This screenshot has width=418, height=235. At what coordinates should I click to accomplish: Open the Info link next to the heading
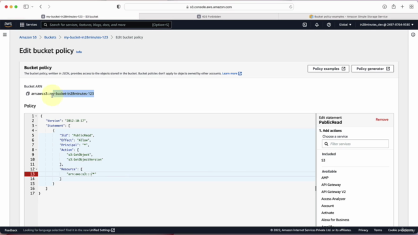pyautogui.click(x=79, y=52)
